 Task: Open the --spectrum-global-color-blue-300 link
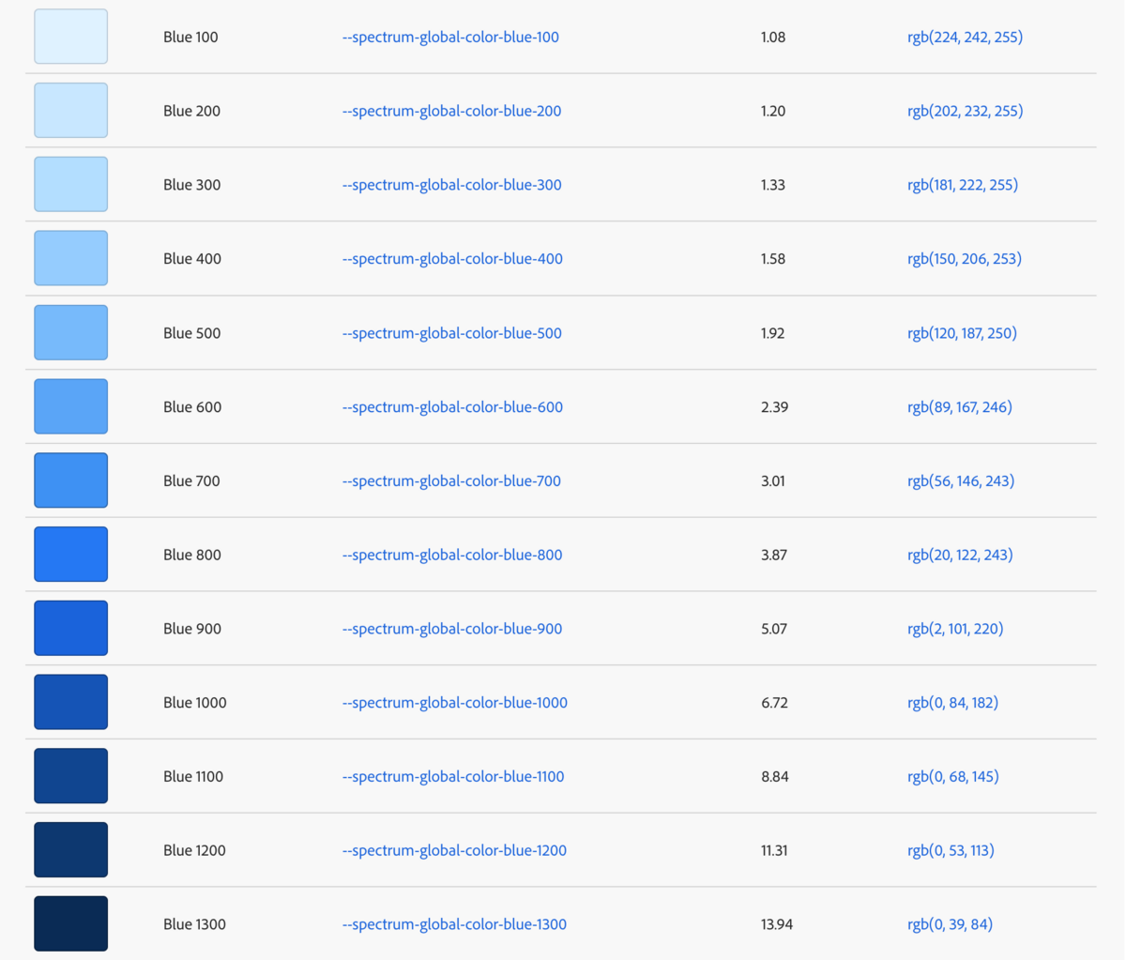451,185
